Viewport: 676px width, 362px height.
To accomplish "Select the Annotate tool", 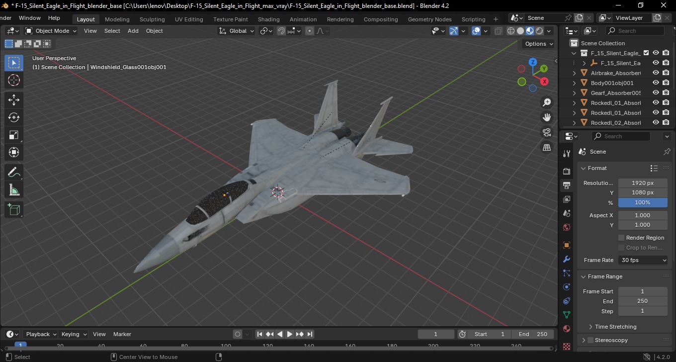I will point(14,172).
